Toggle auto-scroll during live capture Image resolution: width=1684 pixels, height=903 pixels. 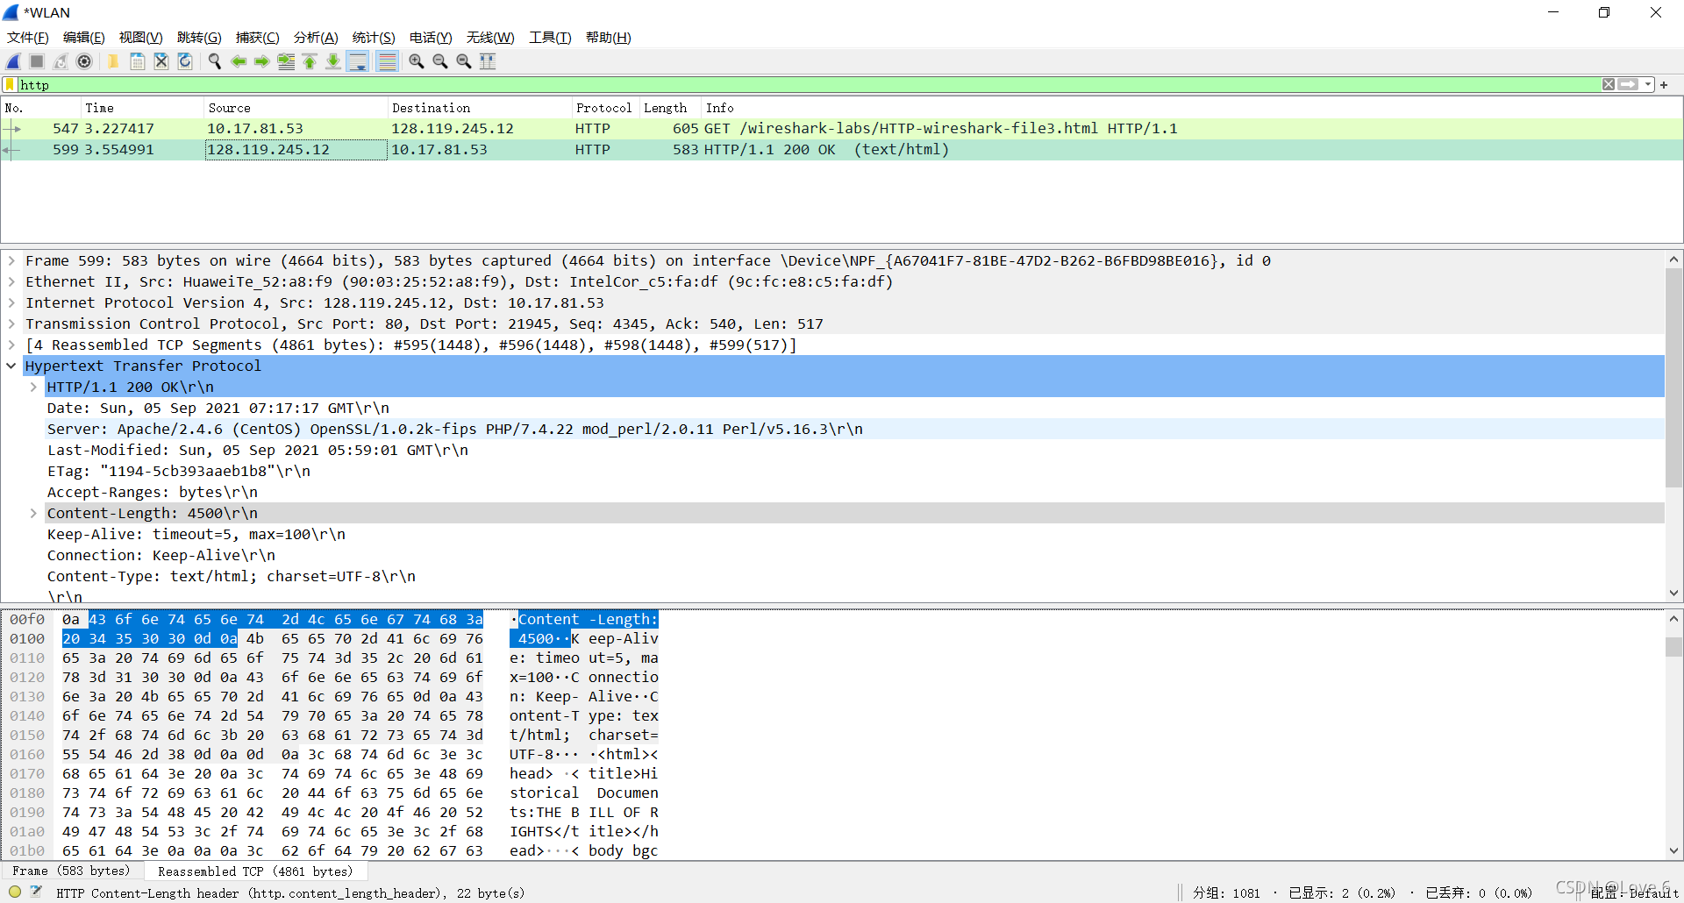tap(358, 61)
